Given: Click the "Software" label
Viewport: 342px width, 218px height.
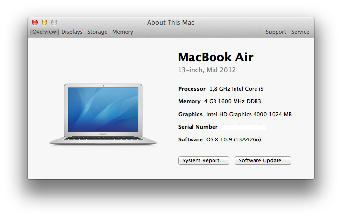Looking at the screenshot, I should tap(191, 139).
